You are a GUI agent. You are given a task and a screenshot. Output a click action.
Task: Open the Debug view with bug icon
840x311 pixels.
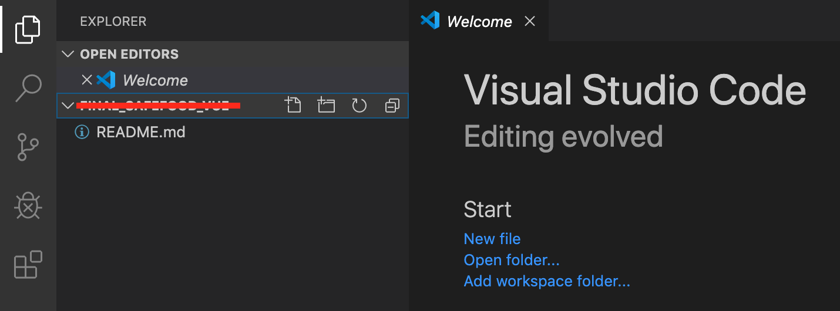pos(28,206)
